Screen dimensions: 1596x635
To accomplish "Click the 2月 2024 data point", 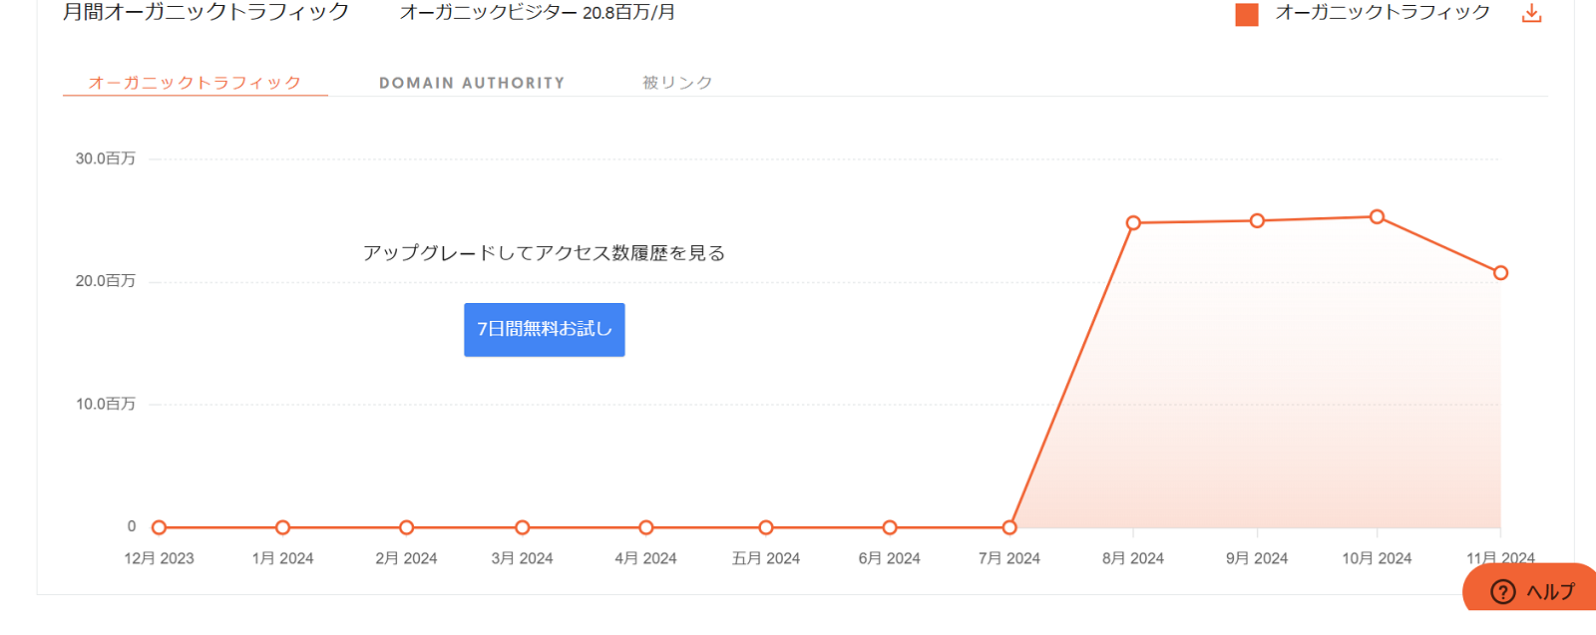I will (406, 527).
